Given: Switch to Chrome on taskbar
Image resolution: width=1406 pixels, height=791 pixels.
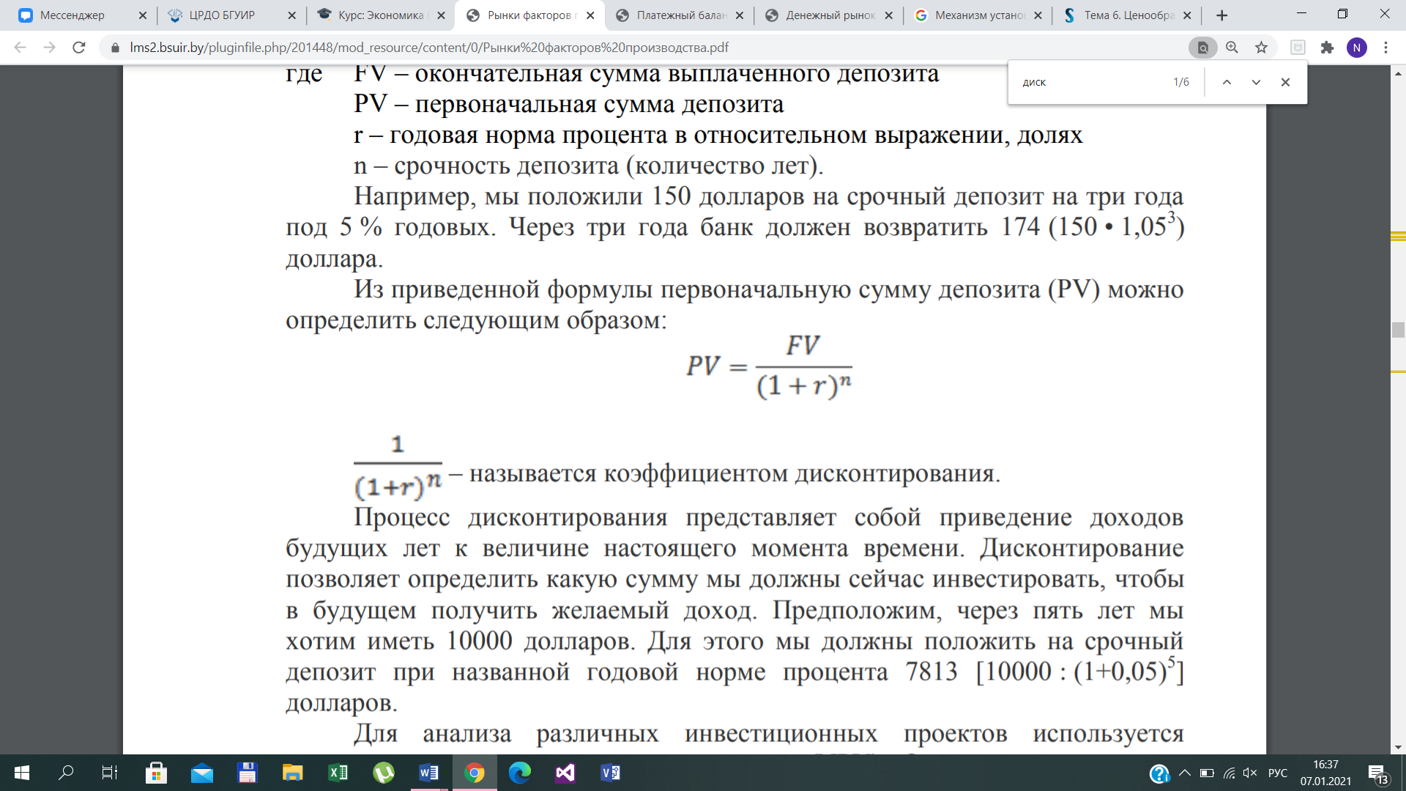Looking at the screenshot, I should 475,773.
